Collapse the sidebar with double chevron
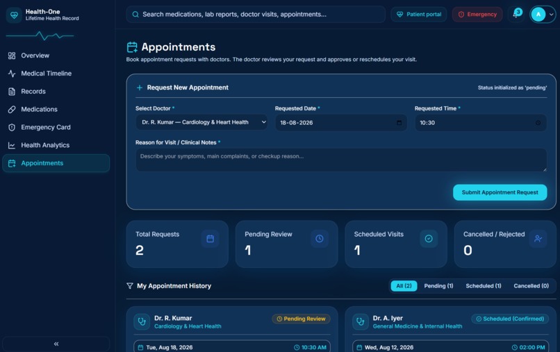The image size is (560, 352). point(56,344)
